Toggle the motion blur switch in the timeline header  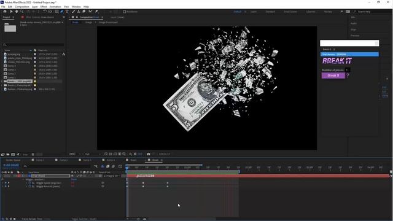113,166
